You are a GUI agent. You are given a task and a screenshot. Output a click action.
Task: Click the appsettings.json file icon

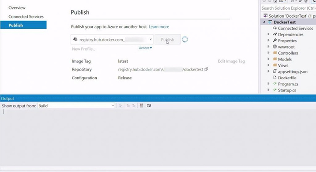(x=275, y=71)
